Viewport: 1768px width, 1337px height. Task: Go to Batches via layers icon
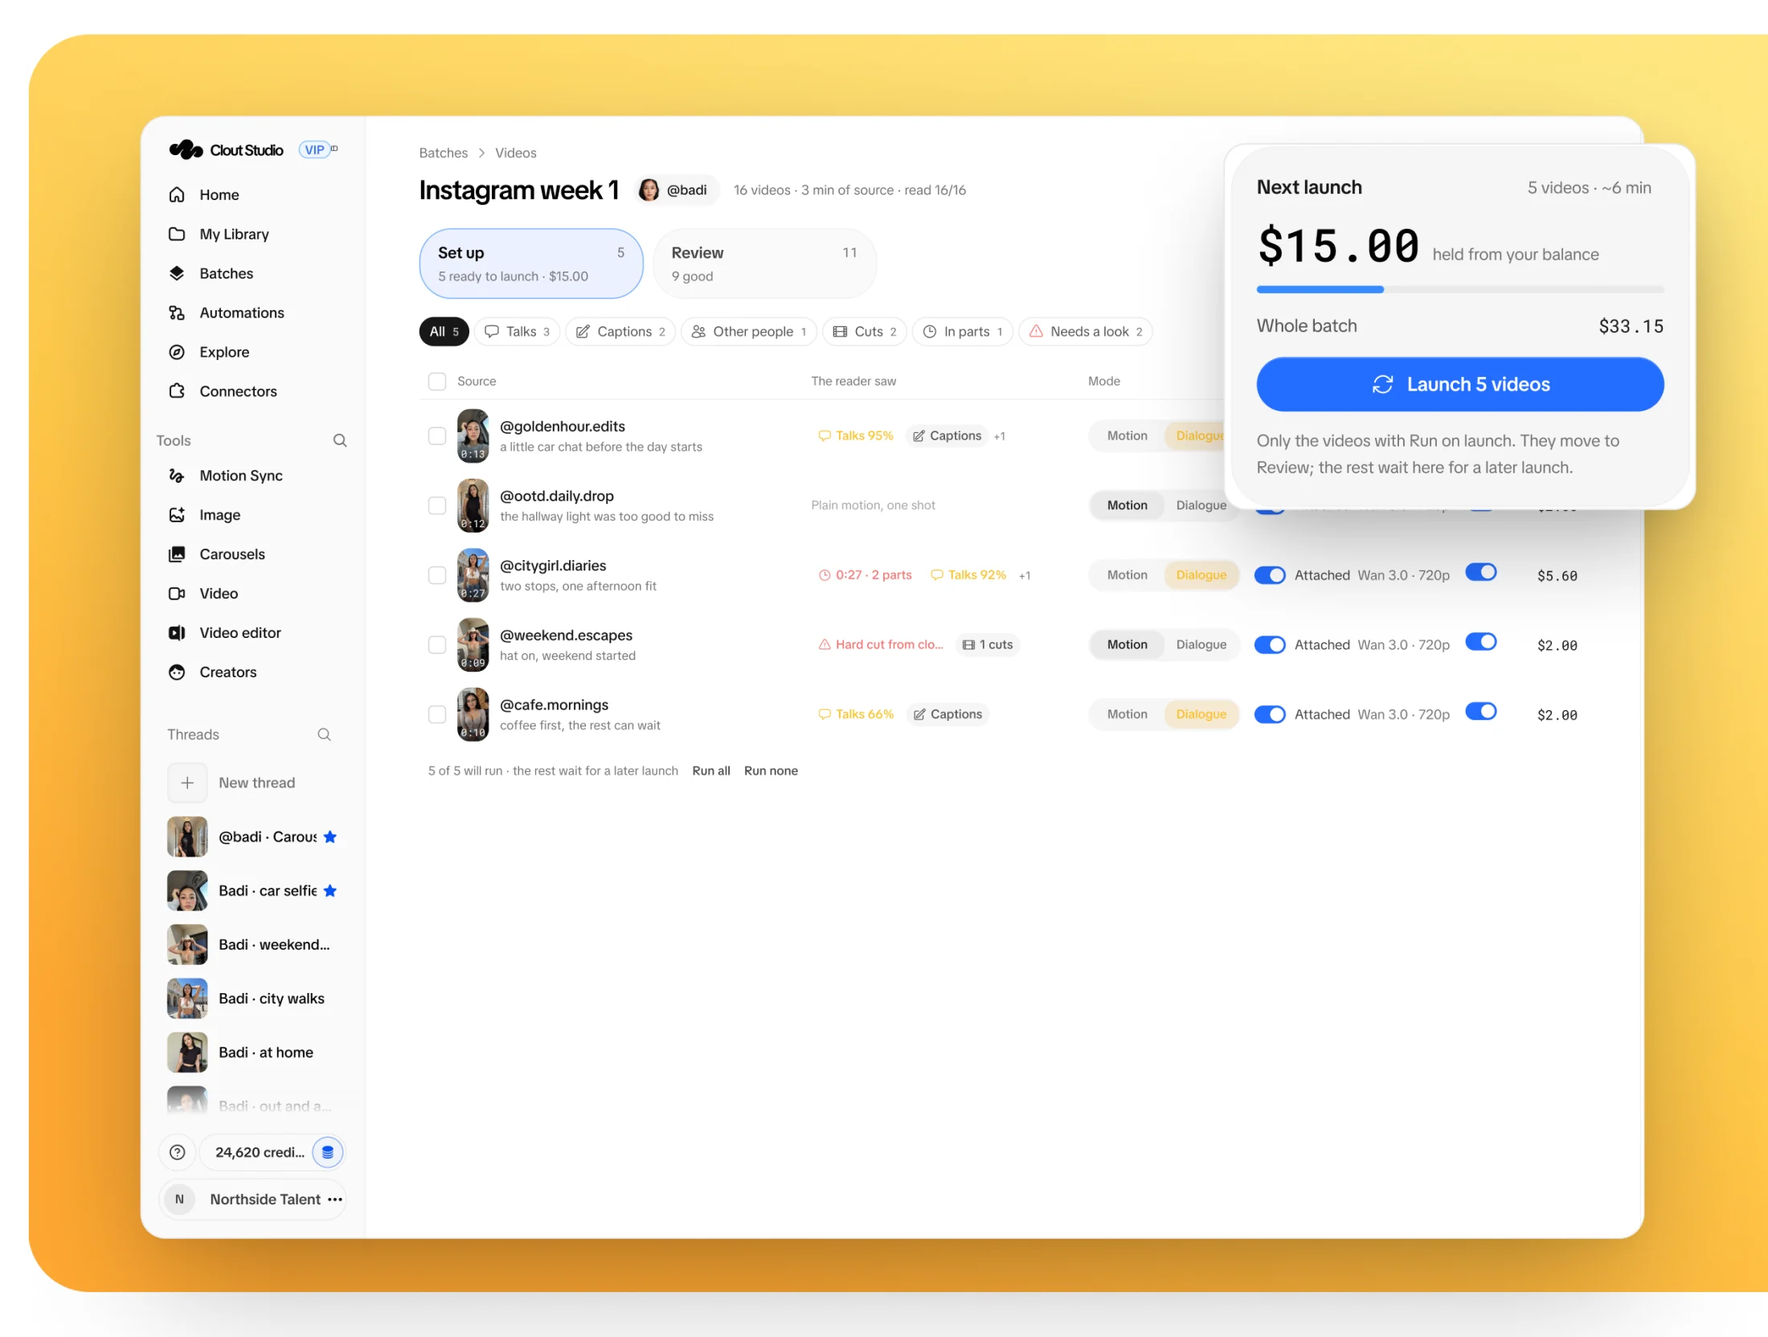tap(177, 273)
